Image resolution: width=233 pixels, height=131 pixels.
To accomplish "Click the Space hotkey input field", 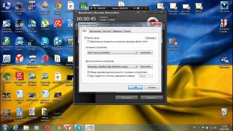I will coord(146,76).
